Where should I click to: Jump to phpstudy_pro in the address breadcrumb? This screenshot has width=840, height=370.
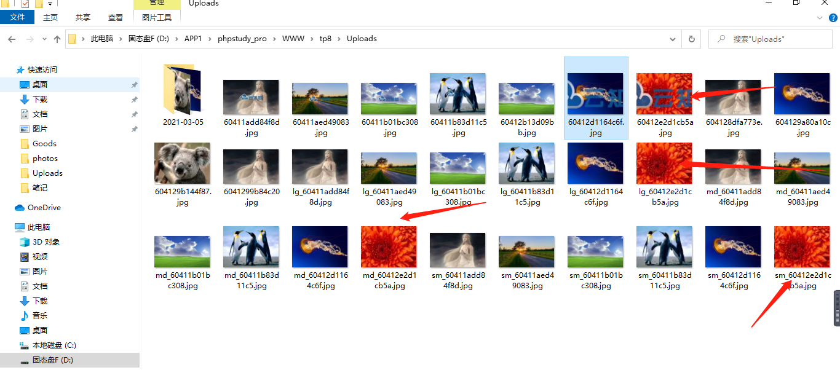(x=242, y=39)
